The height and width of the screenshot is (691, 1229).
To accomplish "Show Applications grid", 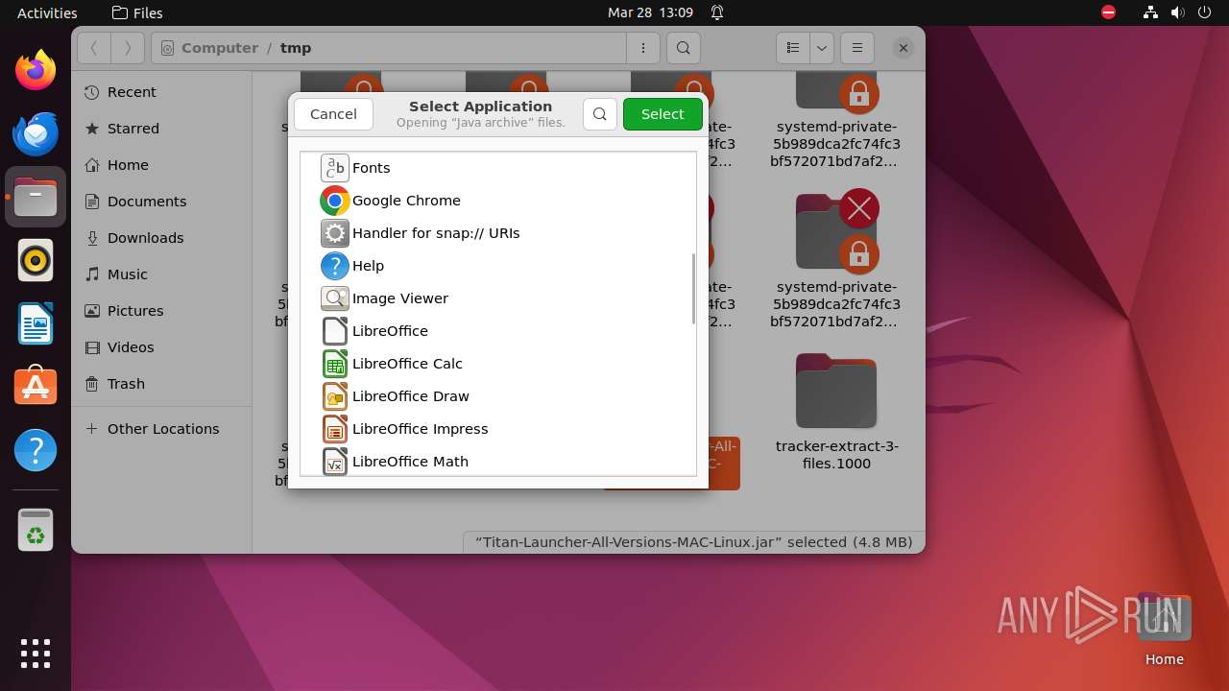I will pos(36,654).
